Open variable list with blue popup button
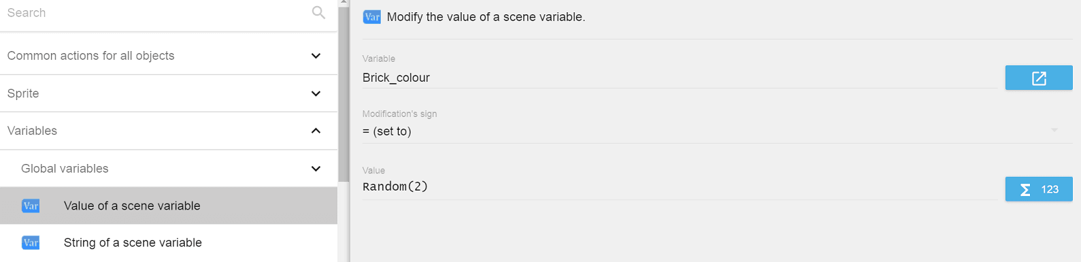This screenshot has height=262, width=1081. pyautogui.click(x=1039, y=78)
